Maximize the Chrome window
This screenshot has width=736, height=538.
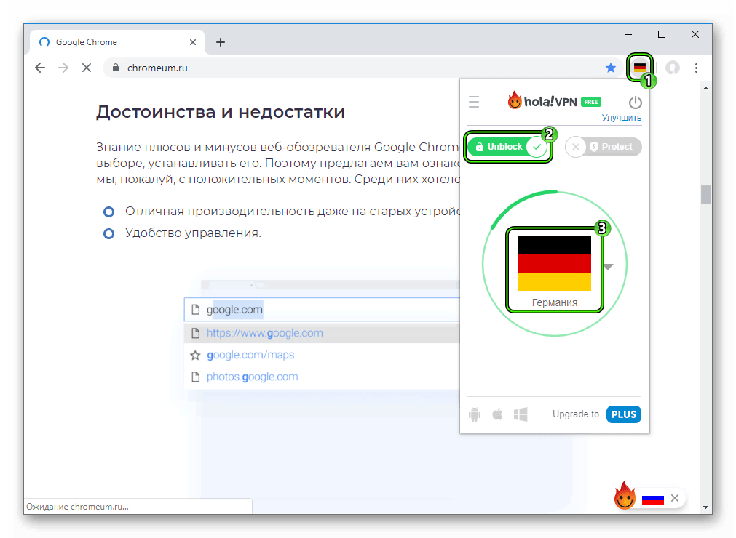(x=661, y=34)
